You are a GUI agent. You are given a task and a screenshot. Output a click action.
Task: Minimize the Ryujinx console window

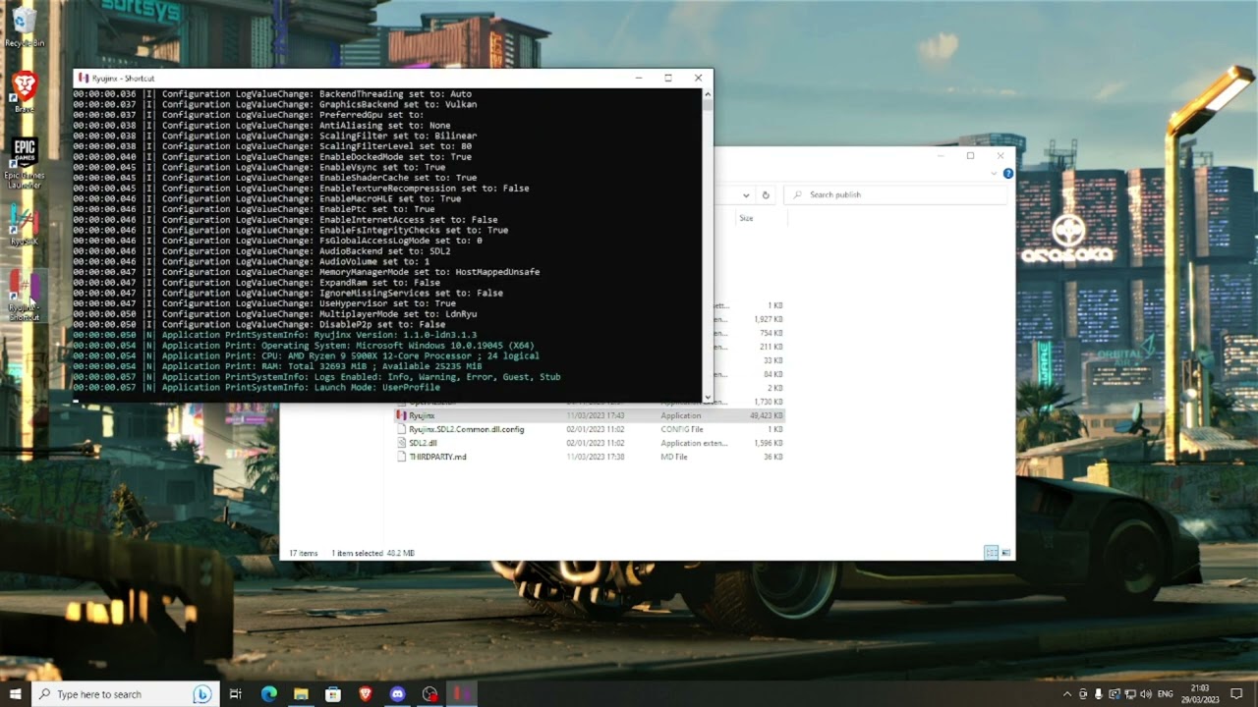pos(639,78)
